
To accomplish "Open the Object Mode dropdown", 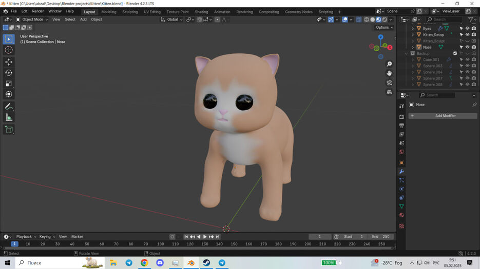I will (x=32, y=19).
